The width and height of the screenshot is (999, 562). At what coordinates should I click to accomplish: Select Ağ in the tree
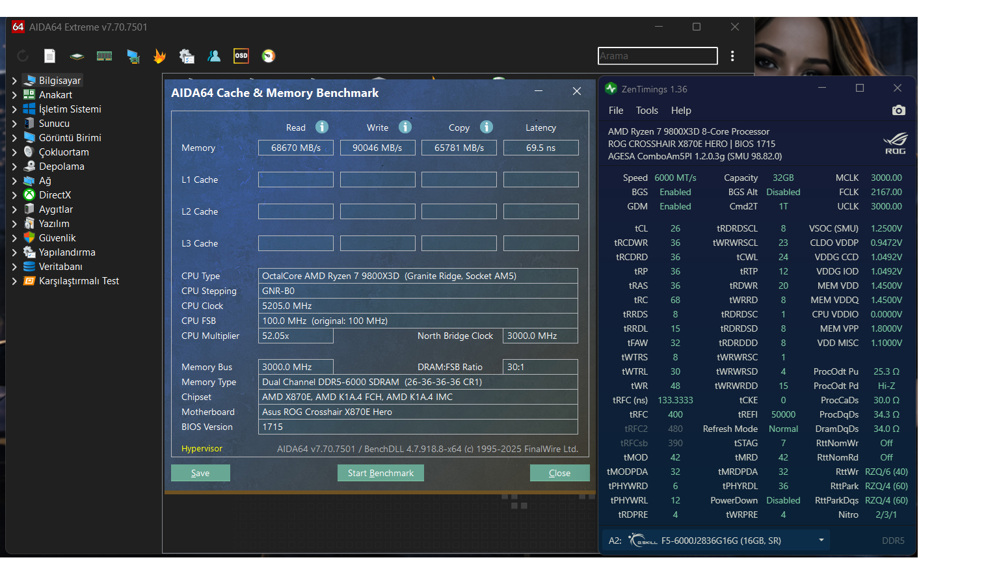[x=45, y=181]
